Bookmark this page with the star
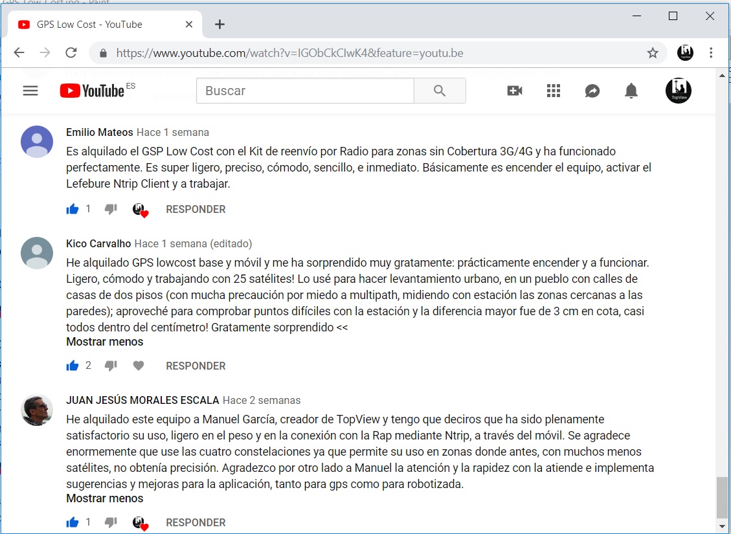The width and height of the screenshot is (731, 534). [x=653, y=52]
